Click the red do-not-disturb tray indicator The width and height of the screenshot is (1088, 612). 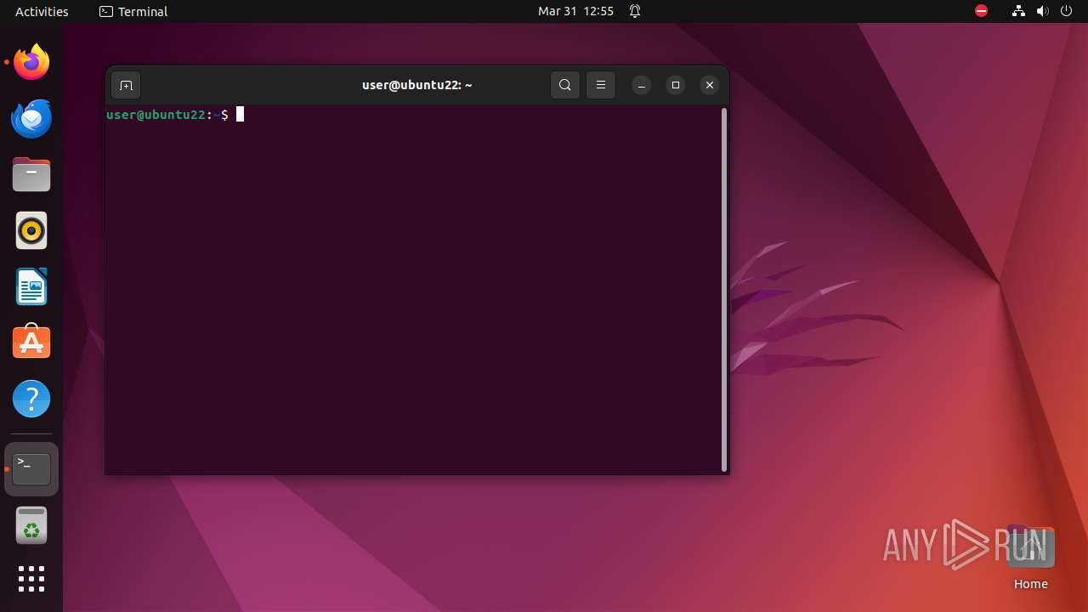(x=982, y=12)
